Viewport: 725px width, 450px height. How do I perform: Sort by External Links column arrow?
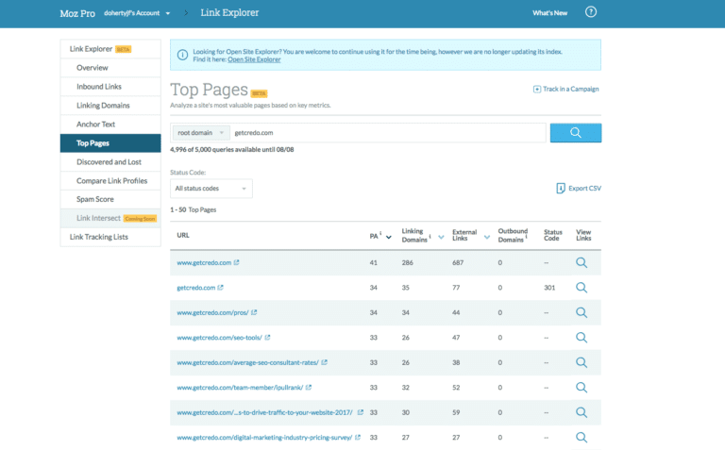pos(487,237)
